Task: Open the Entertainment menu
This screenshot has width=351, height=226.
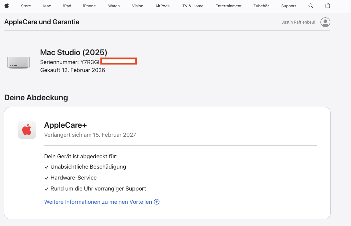Action: click(x=229, y=6)
